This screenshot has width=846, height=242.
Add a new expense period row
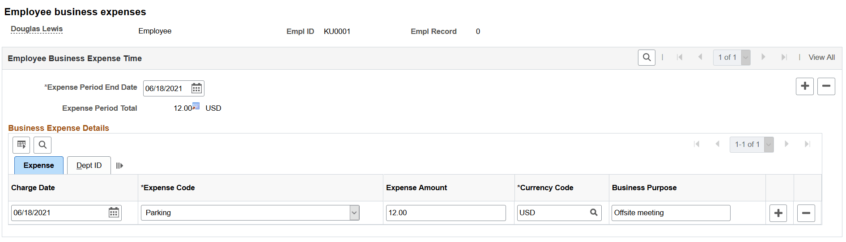click(804, 86)
